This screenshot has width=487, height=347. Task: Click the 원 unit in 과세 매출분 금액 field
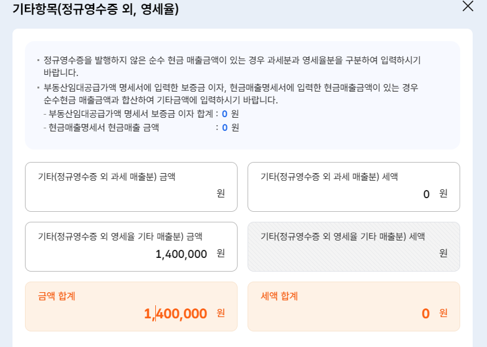[x=221, y=193]
